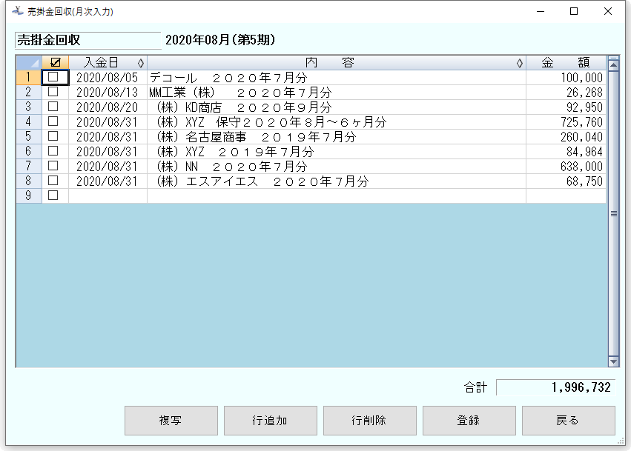Viewport: 631px width, 451px height.
Task: Click date cell 2020/08/13
Action: pos(108,92)
